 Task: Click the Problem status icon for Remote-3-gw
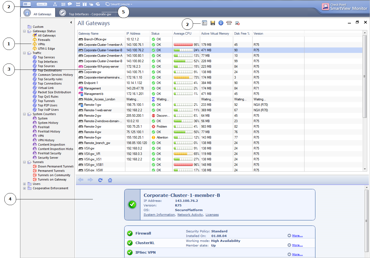point(153,127)
